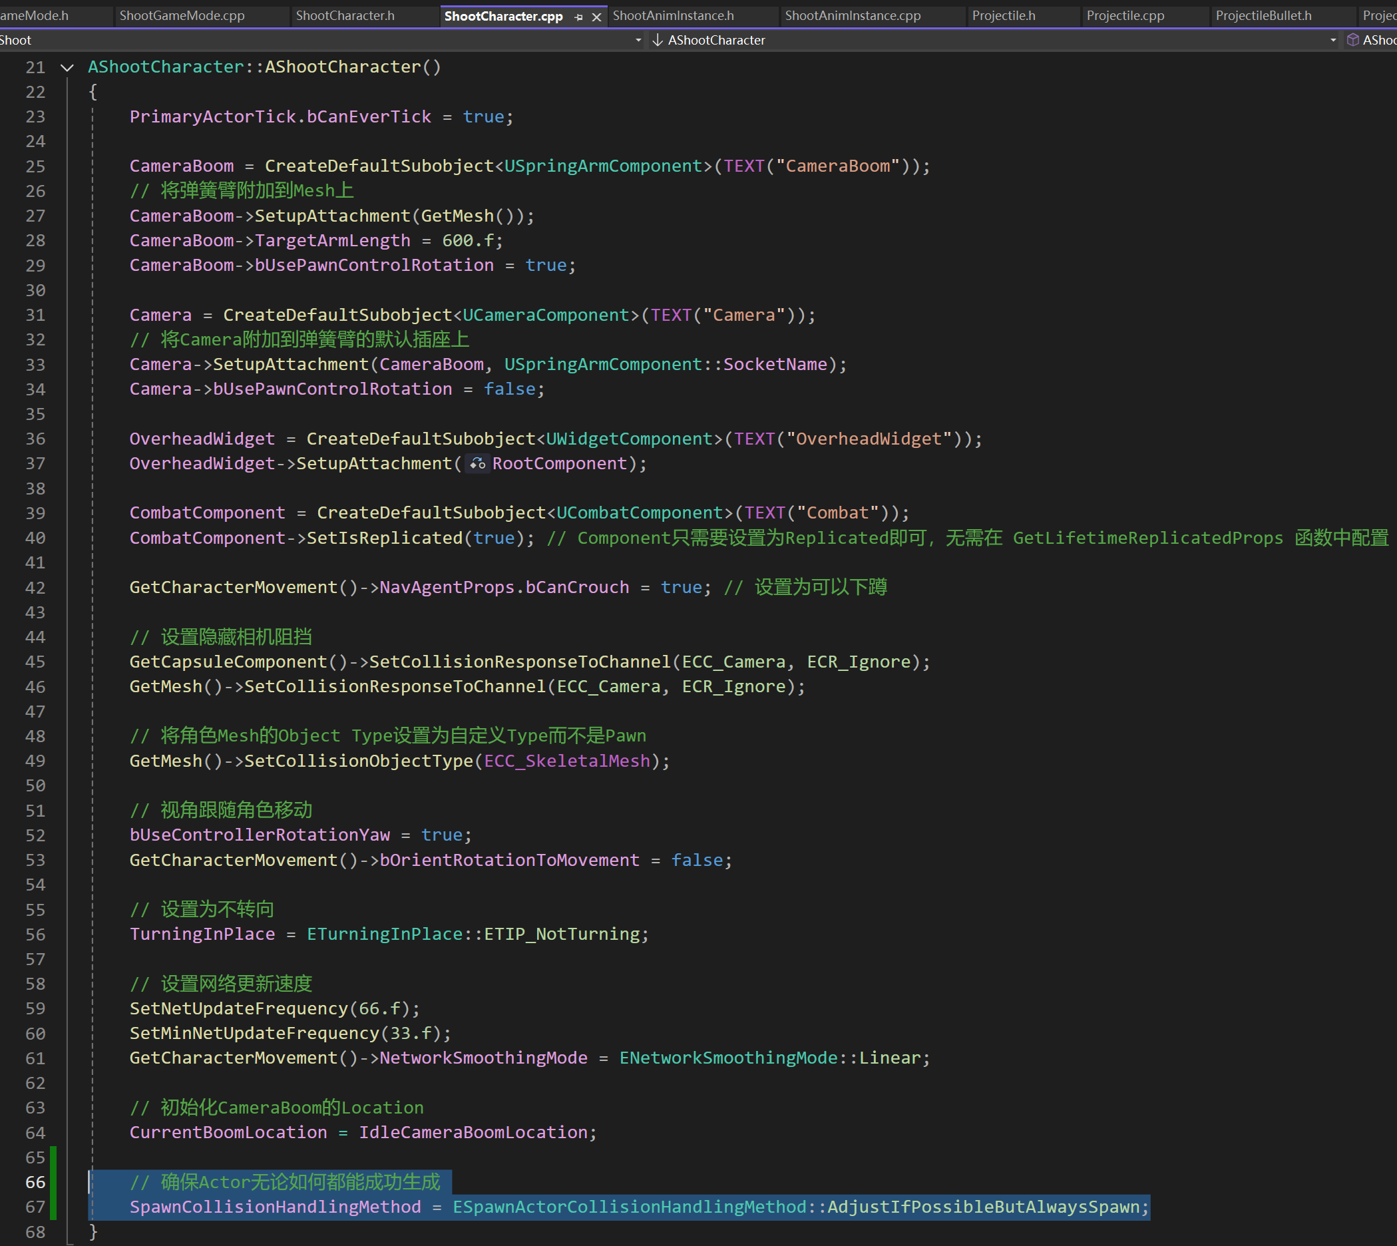Open the ShootAnimInstance.h tab
1397x1246 pixels.
[x=673, y=15]
